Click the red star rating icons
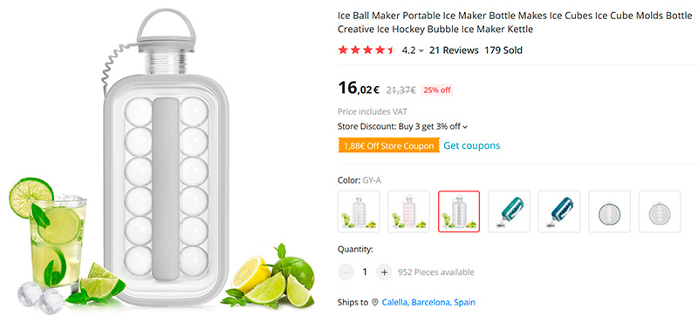 [366, 50]
